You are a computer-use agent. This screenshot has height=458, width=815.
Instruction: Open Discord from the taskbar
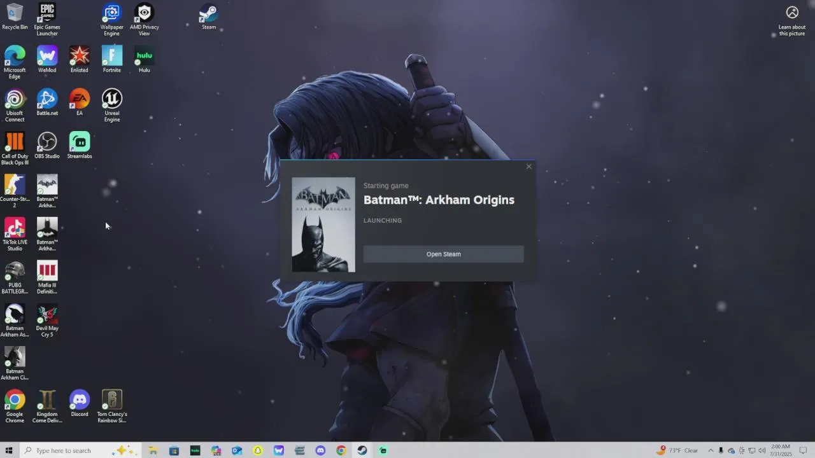point(320,450)
